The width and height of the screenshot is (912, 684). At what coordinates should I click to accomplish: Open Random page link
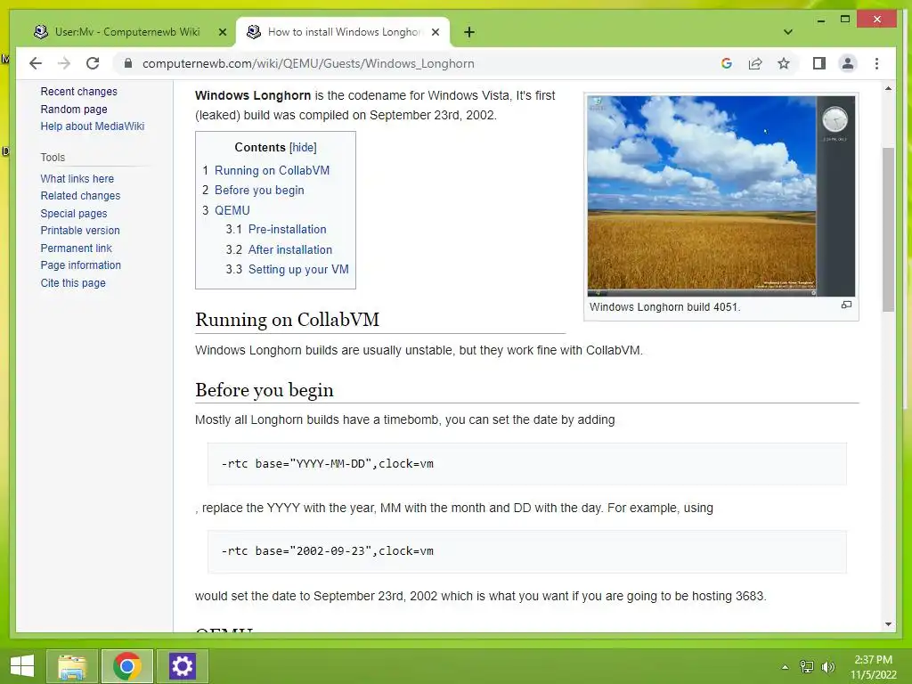[74, 110]
